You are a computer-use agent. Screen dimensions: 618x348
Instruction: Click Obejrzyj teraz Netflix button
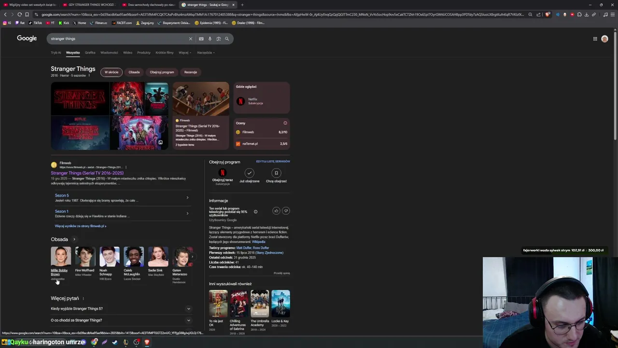tap(223, 176)
